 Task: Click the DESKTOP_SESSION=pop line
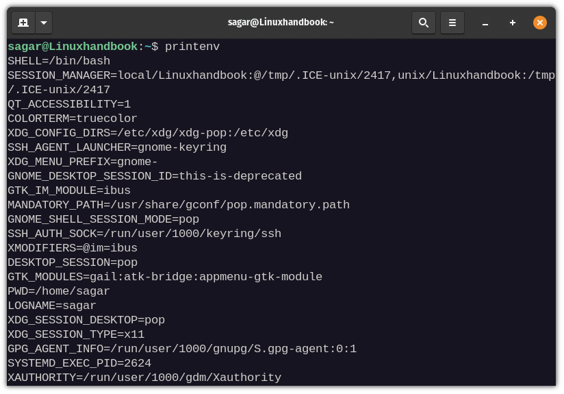coord(73,262)
